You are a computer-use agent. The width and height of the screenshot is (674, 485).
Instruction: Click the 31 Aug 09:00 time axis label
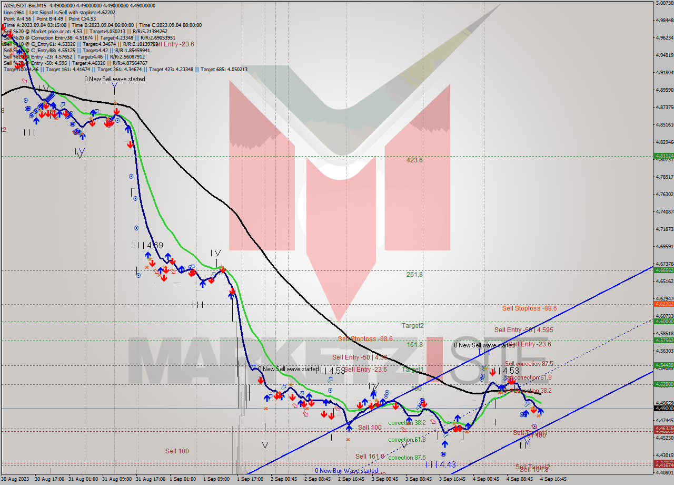pyautogui.click(x=116, y=480)
